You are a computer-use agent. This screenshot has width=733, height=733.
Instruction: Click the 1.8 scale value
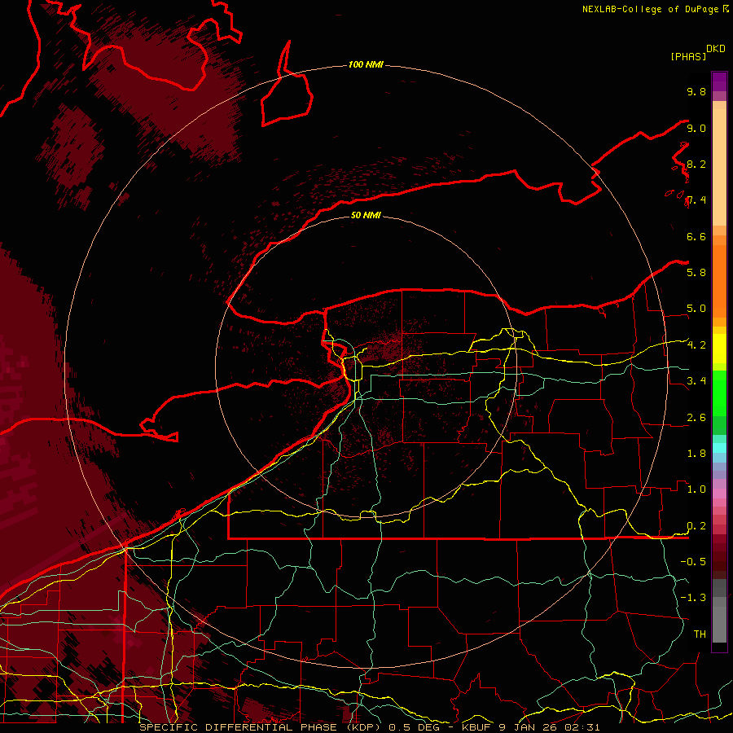[696, 453]
